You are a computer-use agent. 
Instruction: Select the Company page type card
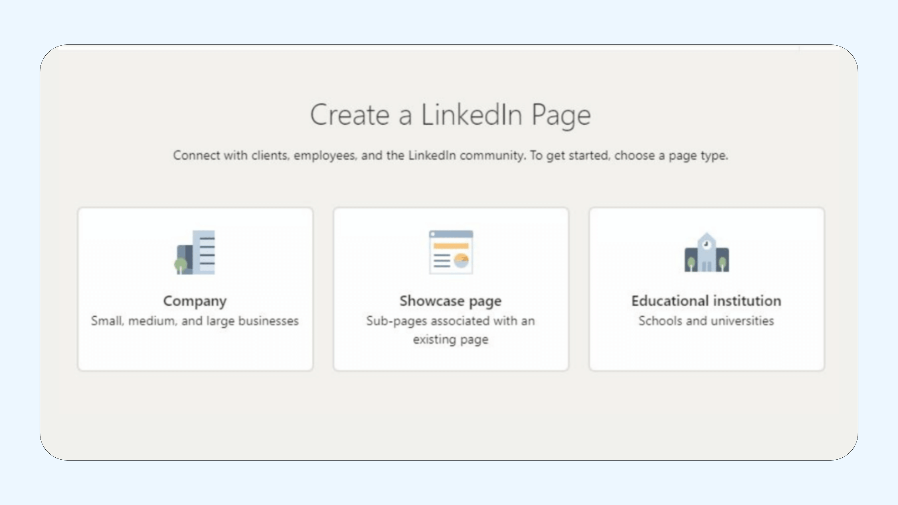(195, 289)
